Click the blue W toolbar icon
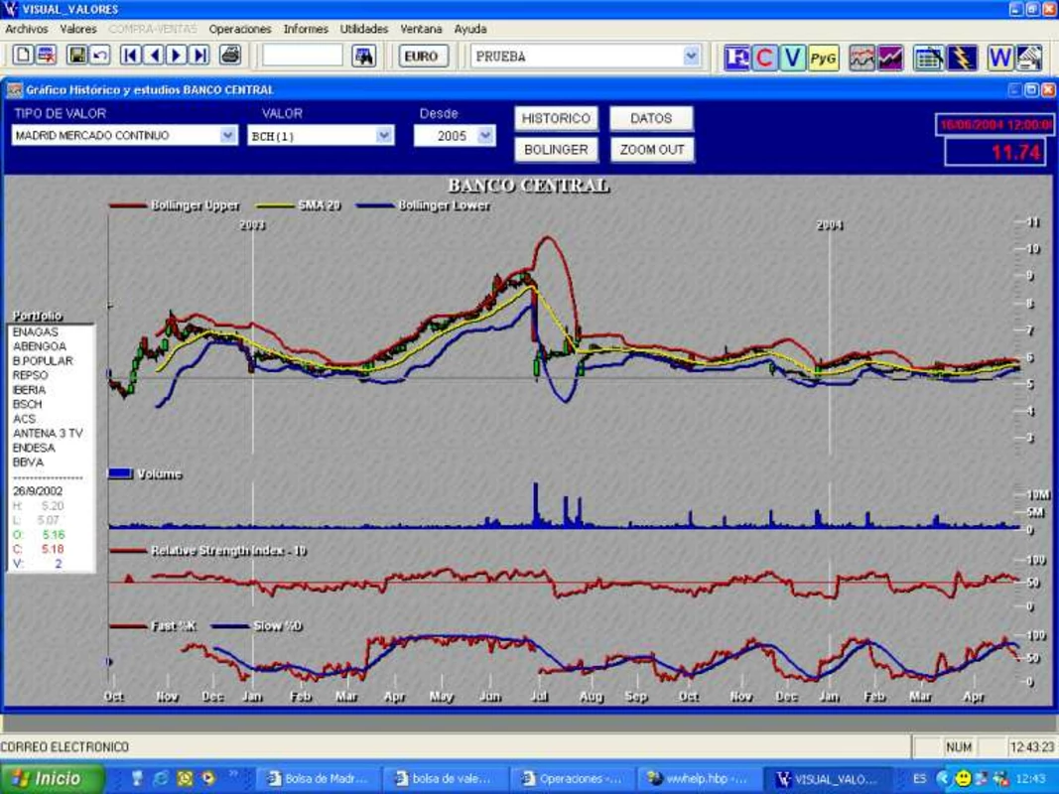This screenshot has width=1059, height=794. pos(999,59)
